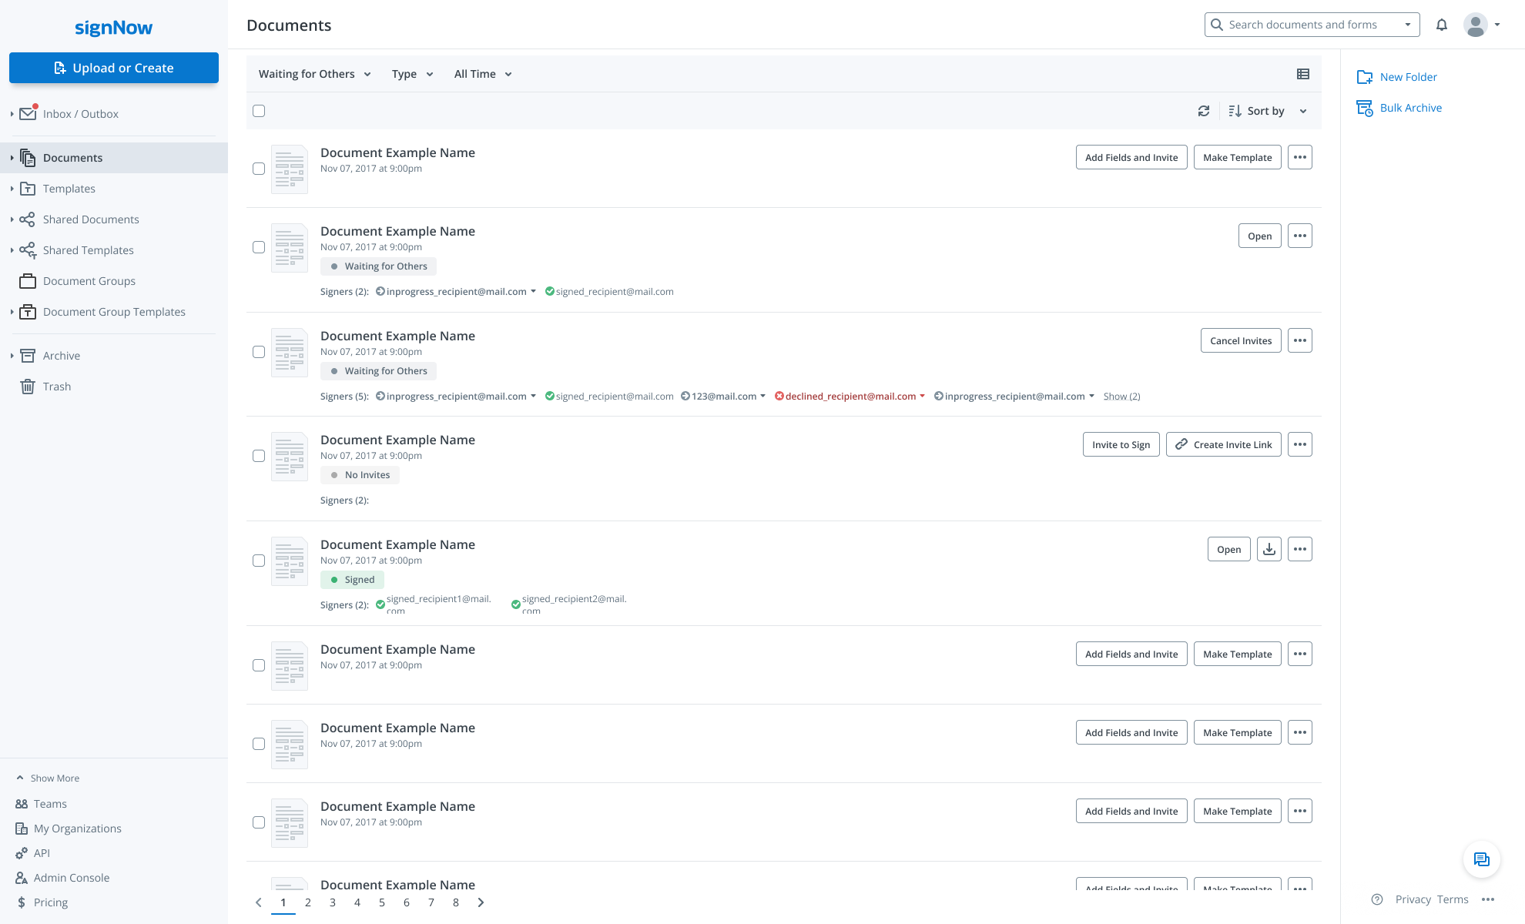Image resolution: width=1525 pixels, height=924 pixels.
Task: Click the Bulk Archive icon
Action: pyautogui.click(x=1365, y=108)
